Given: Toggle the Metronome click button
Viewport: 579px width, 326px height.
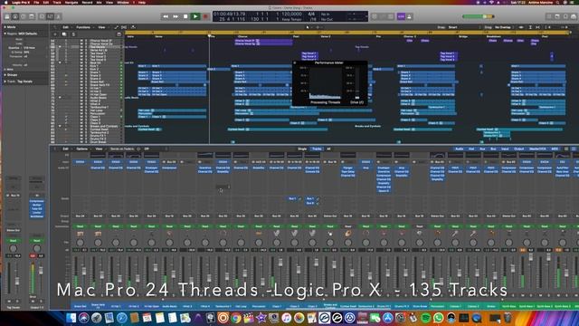Looking at the screenshot, I should (409, 16).
